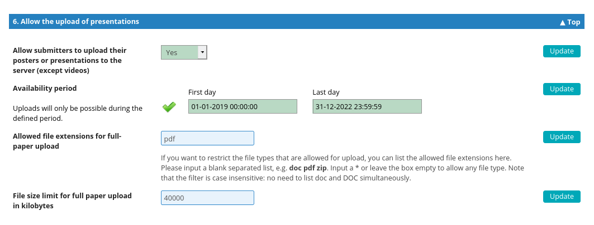The height and width of the screenshot is (225, 594).
Task: Click the Last day label
Action: pos(326,92)
